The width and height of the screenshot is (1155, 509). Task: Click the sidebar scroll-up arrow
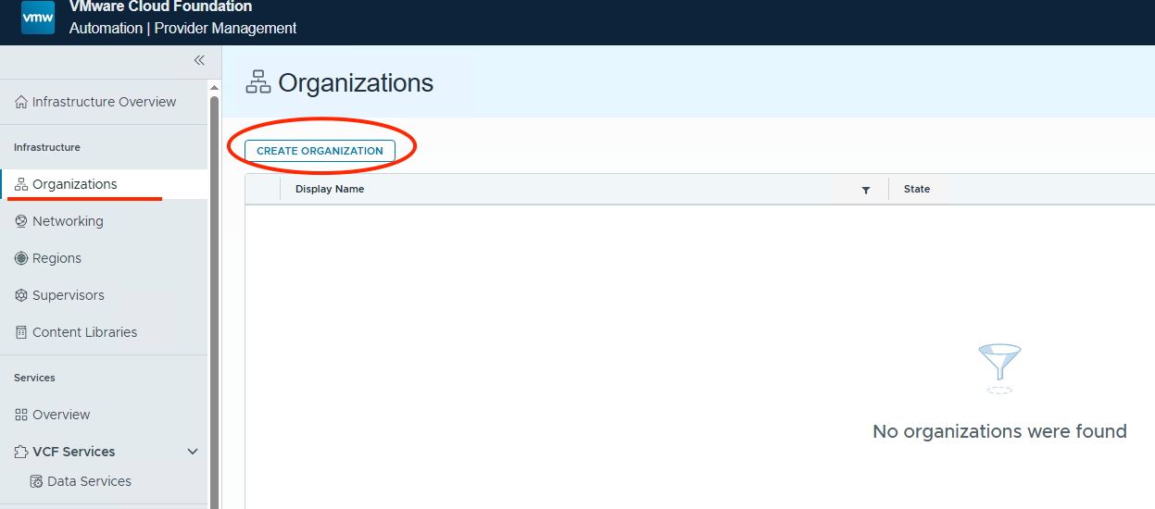pyautogui.click(x=215, y=87)
